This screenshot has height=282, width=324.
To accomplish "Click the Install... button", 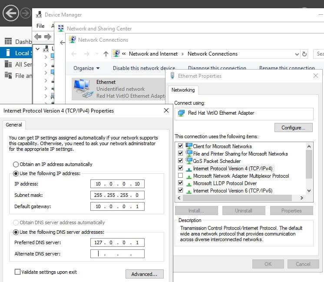I will click(196, 211).
